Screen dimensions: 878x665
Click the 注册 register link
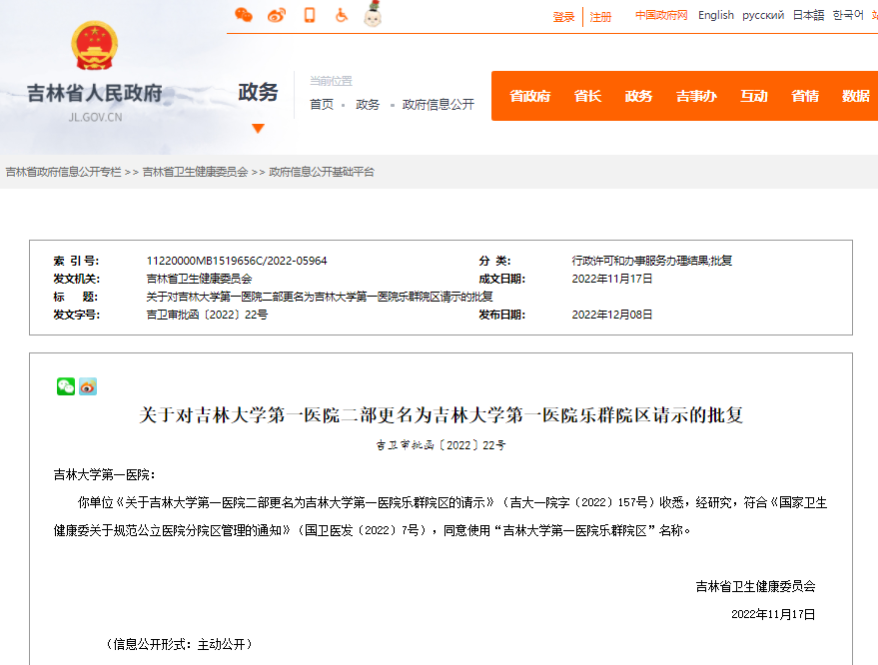pyautogui.click(x=600, y=17)
